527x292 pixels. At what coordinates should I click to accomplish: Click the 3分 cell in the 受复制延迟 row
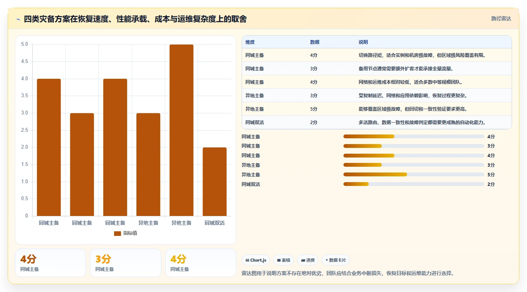click(314, 96)
